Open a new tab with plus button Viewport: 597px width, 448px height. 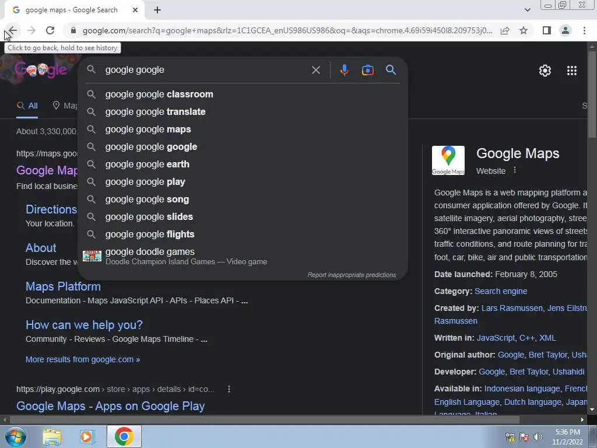[x=157, y=10]
